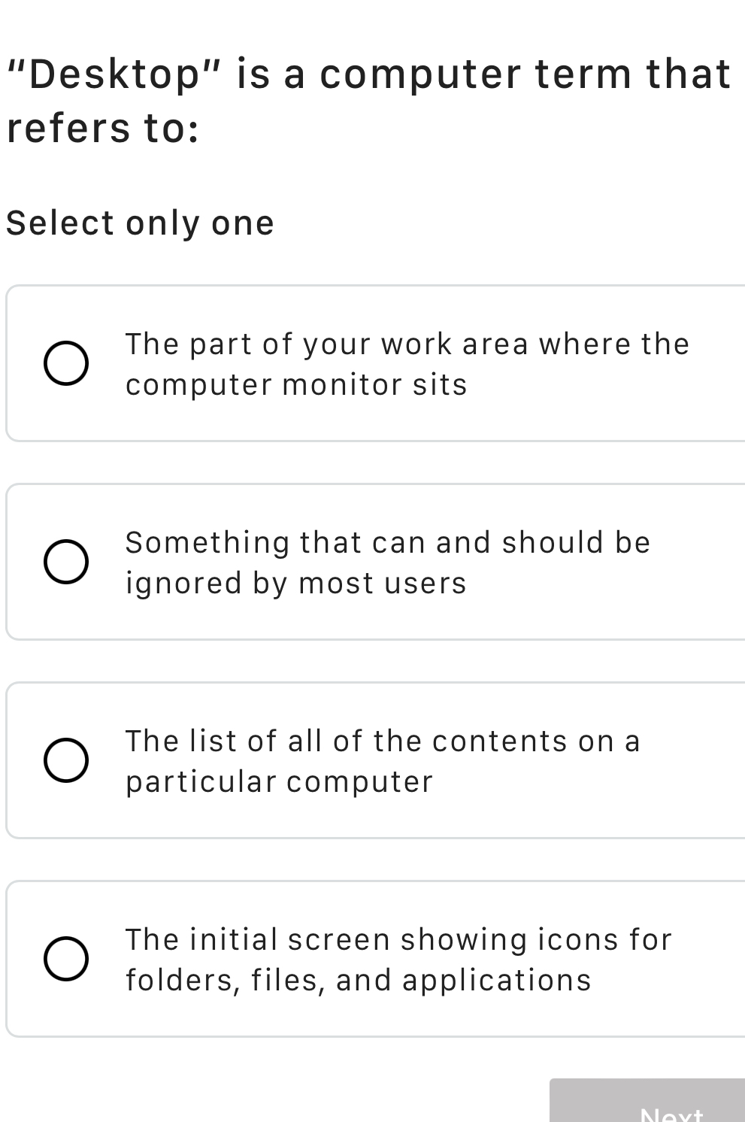Click the 'The initial screen showing icons for' text
The width and height of the screenshot is (745, 1122).
398,940
